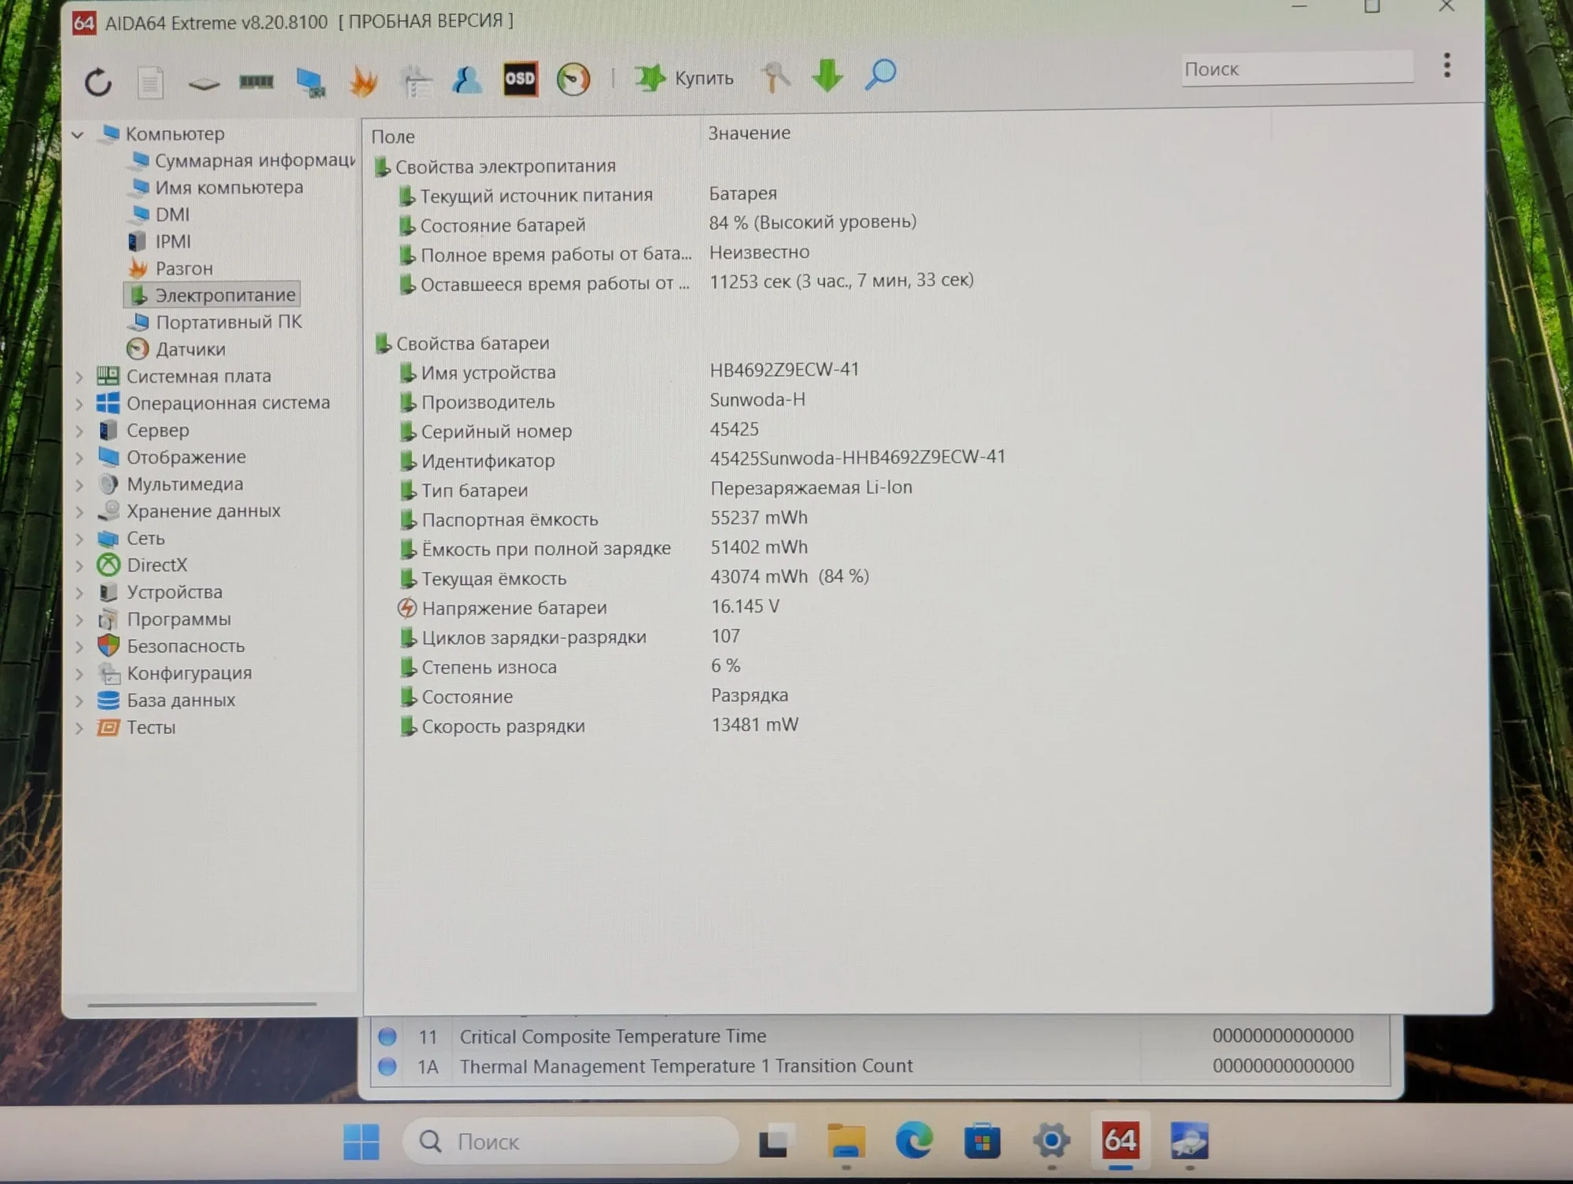Open the Windows Start menu
Image resolution: width=1573 pixels, height=1184 pixels.
[361, 1142]
